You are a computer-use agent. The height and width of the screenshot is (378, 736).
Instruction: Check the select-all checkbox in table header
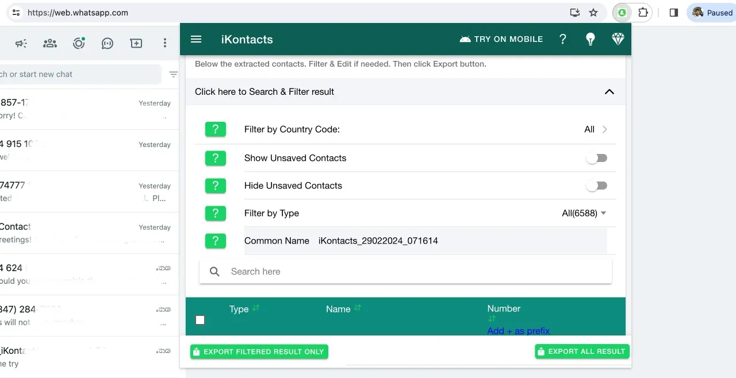pyautogui.click(x=200, y=320)
